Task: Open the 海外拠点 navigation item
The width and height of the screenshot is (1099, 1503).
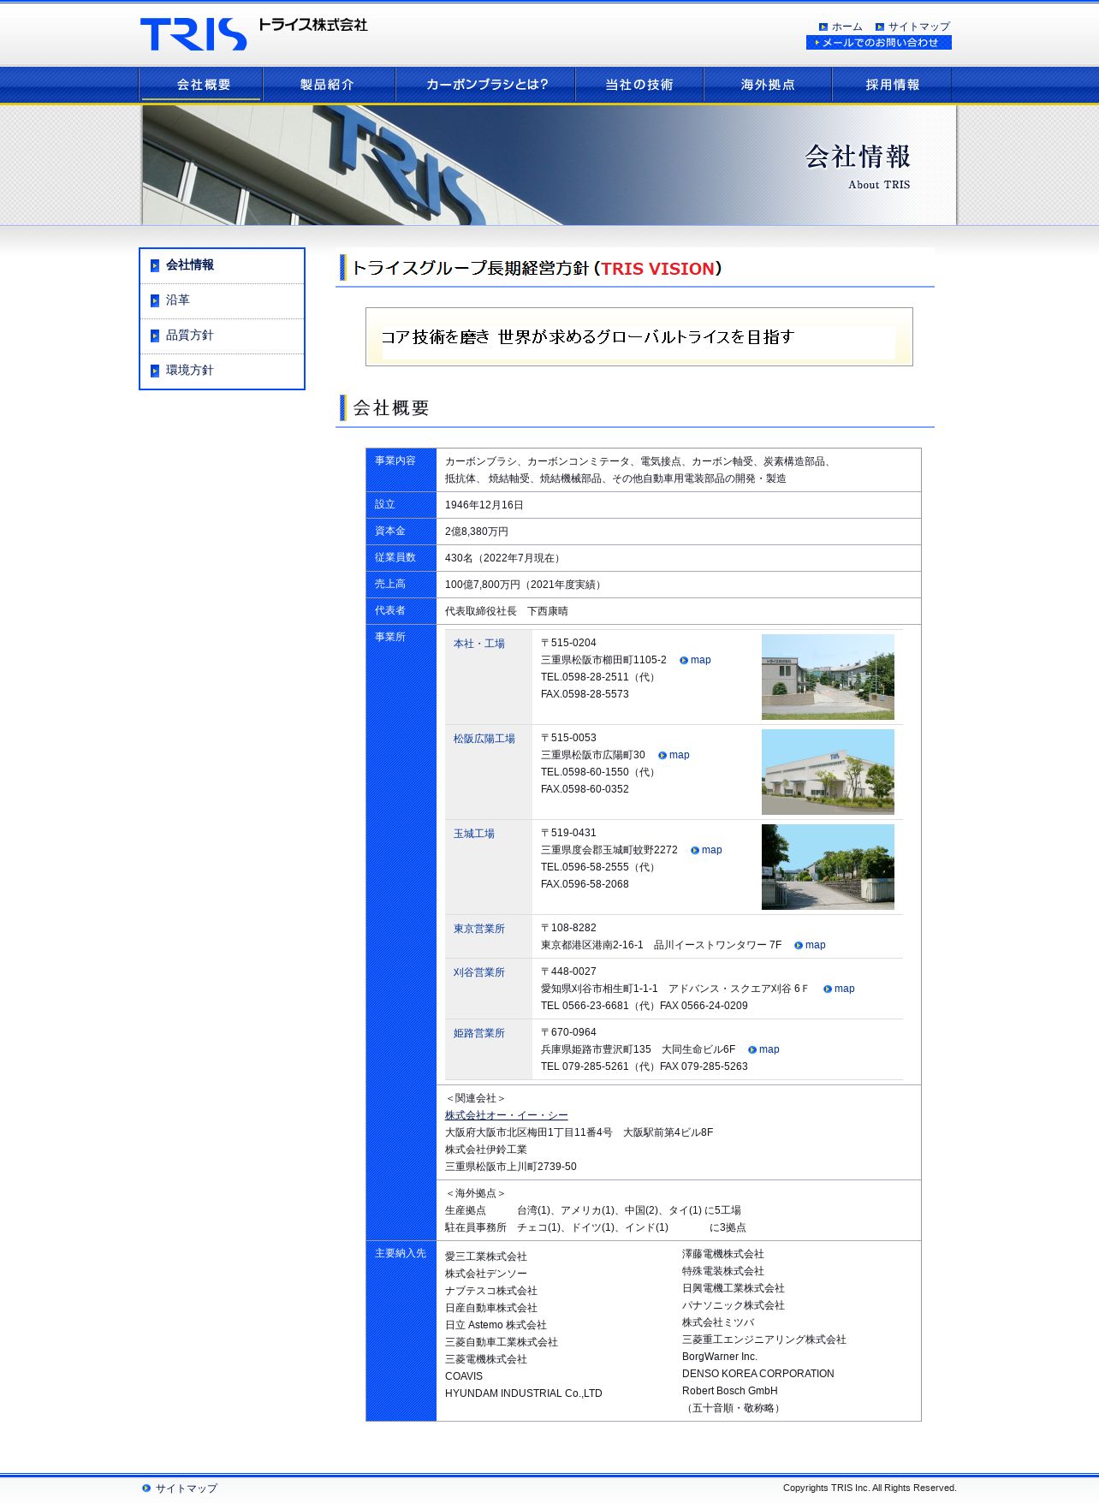Action: [x=768, y=85]
